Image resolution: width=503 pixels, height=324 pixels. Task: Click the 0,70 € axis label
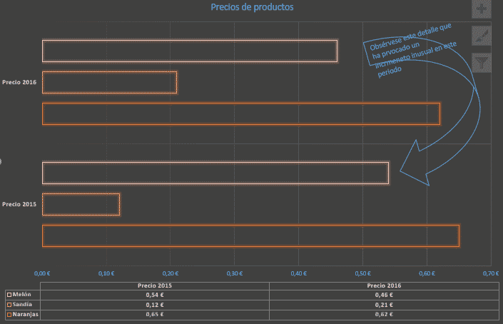(x=491, y=273)
